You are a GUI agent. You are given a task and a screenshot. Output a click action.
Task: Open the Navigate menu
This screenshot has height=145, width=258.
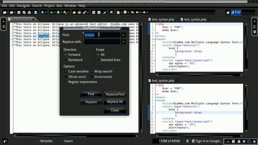pyautogui.click(x=23, y=6)
